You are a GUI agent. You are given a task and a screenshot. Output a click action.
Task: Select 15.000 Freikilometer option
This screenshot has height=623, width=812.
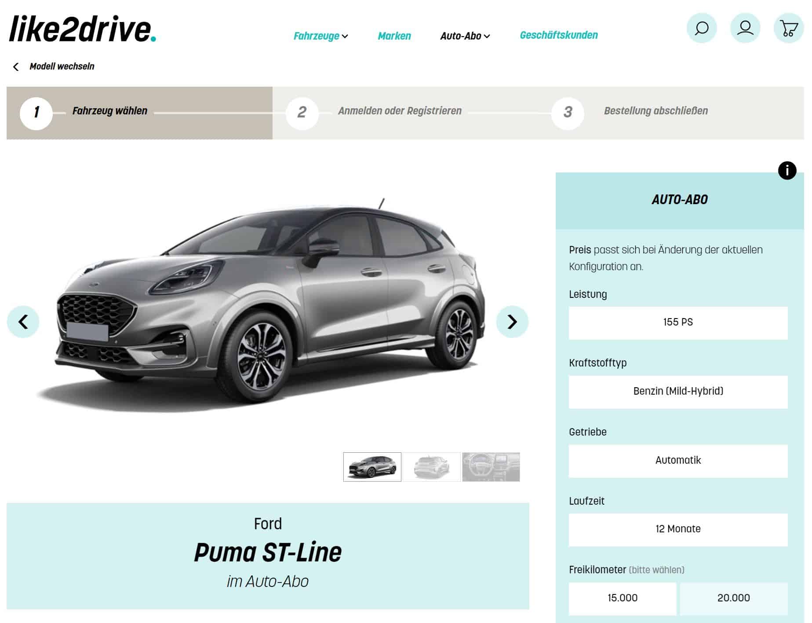623,599
